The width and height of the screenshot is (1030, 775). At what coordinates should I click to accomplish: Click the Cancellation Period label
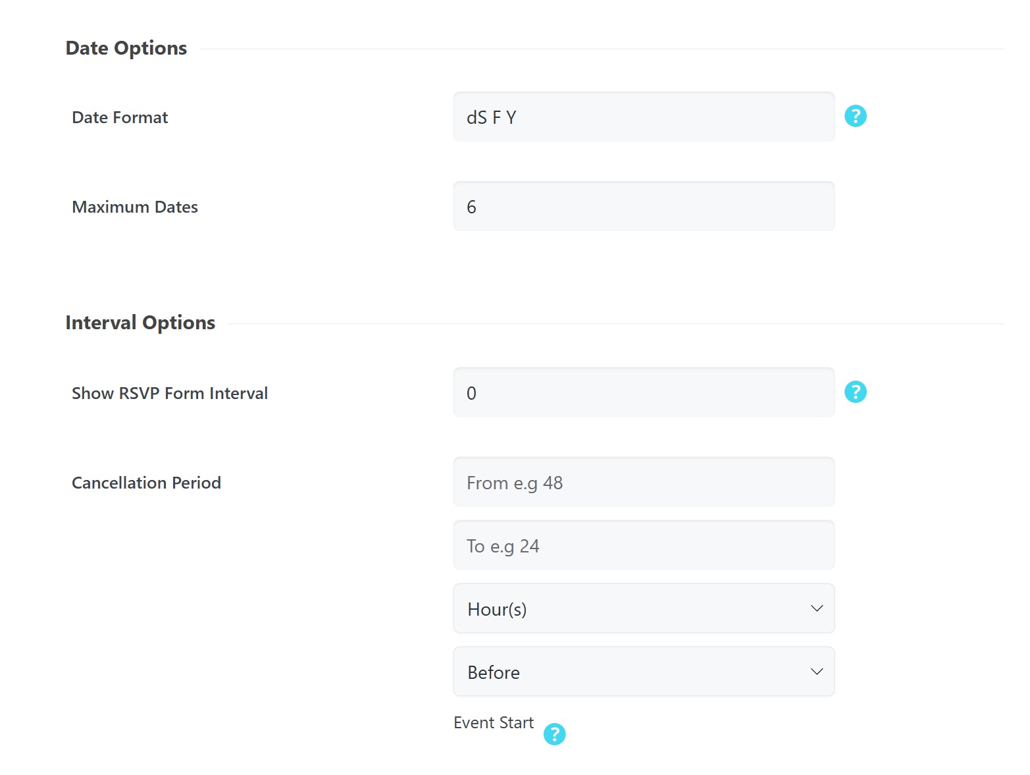(x=146, y=483)
